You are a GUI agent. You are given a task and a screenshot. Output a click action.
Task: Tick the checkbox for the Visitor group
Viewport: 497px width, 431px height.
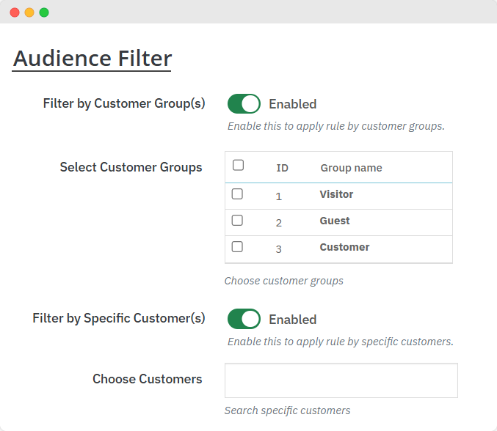(x=237, y=194)
